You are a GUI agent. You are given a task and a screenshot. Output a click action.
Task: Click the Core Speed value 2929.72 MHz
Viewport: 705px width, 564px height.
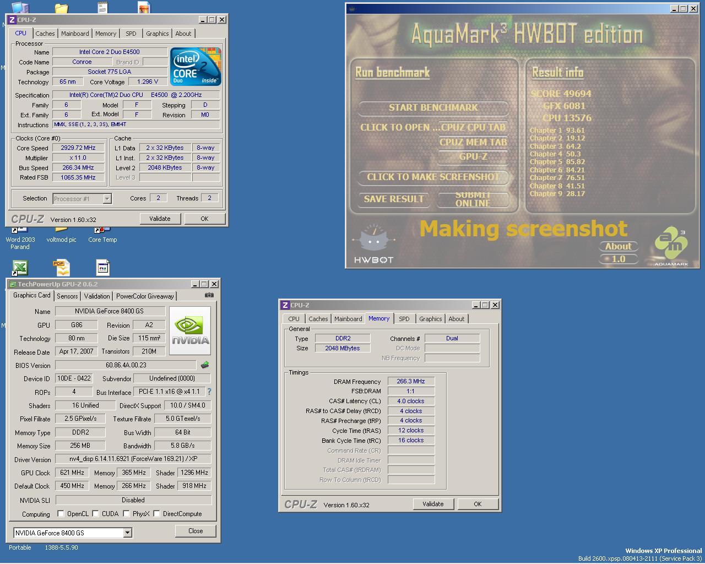[x=78, y=148]
